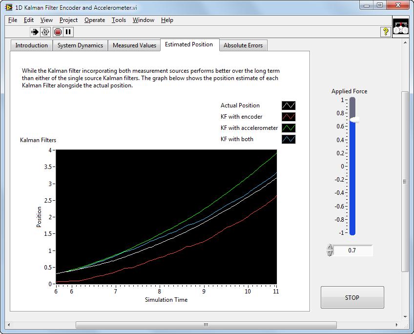Click the Applied Force numeric stepper arrows
This screenshot has height=334, width=414.
point(330,250)
